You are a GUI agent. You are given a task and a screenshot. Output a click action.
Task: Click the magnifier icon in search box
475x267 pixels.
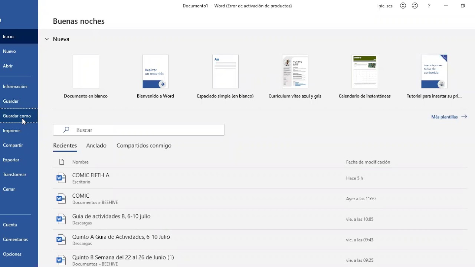coord(66,130)
